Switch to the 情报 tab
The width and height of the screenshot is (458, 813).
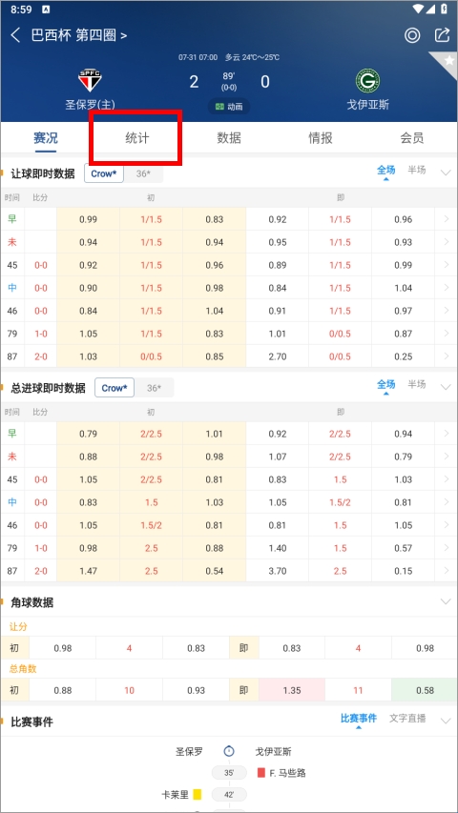(x=321, y=137)
